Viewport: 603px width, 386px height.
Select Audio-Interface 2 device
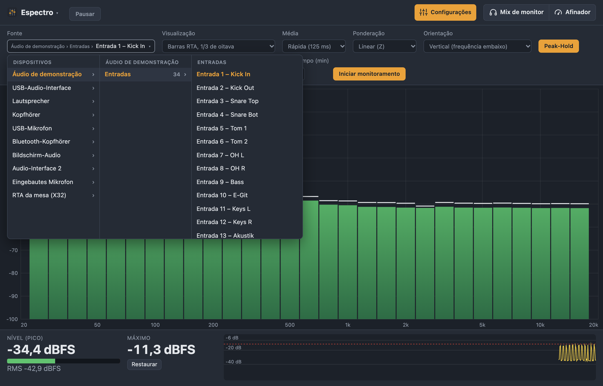pos(53,169)
